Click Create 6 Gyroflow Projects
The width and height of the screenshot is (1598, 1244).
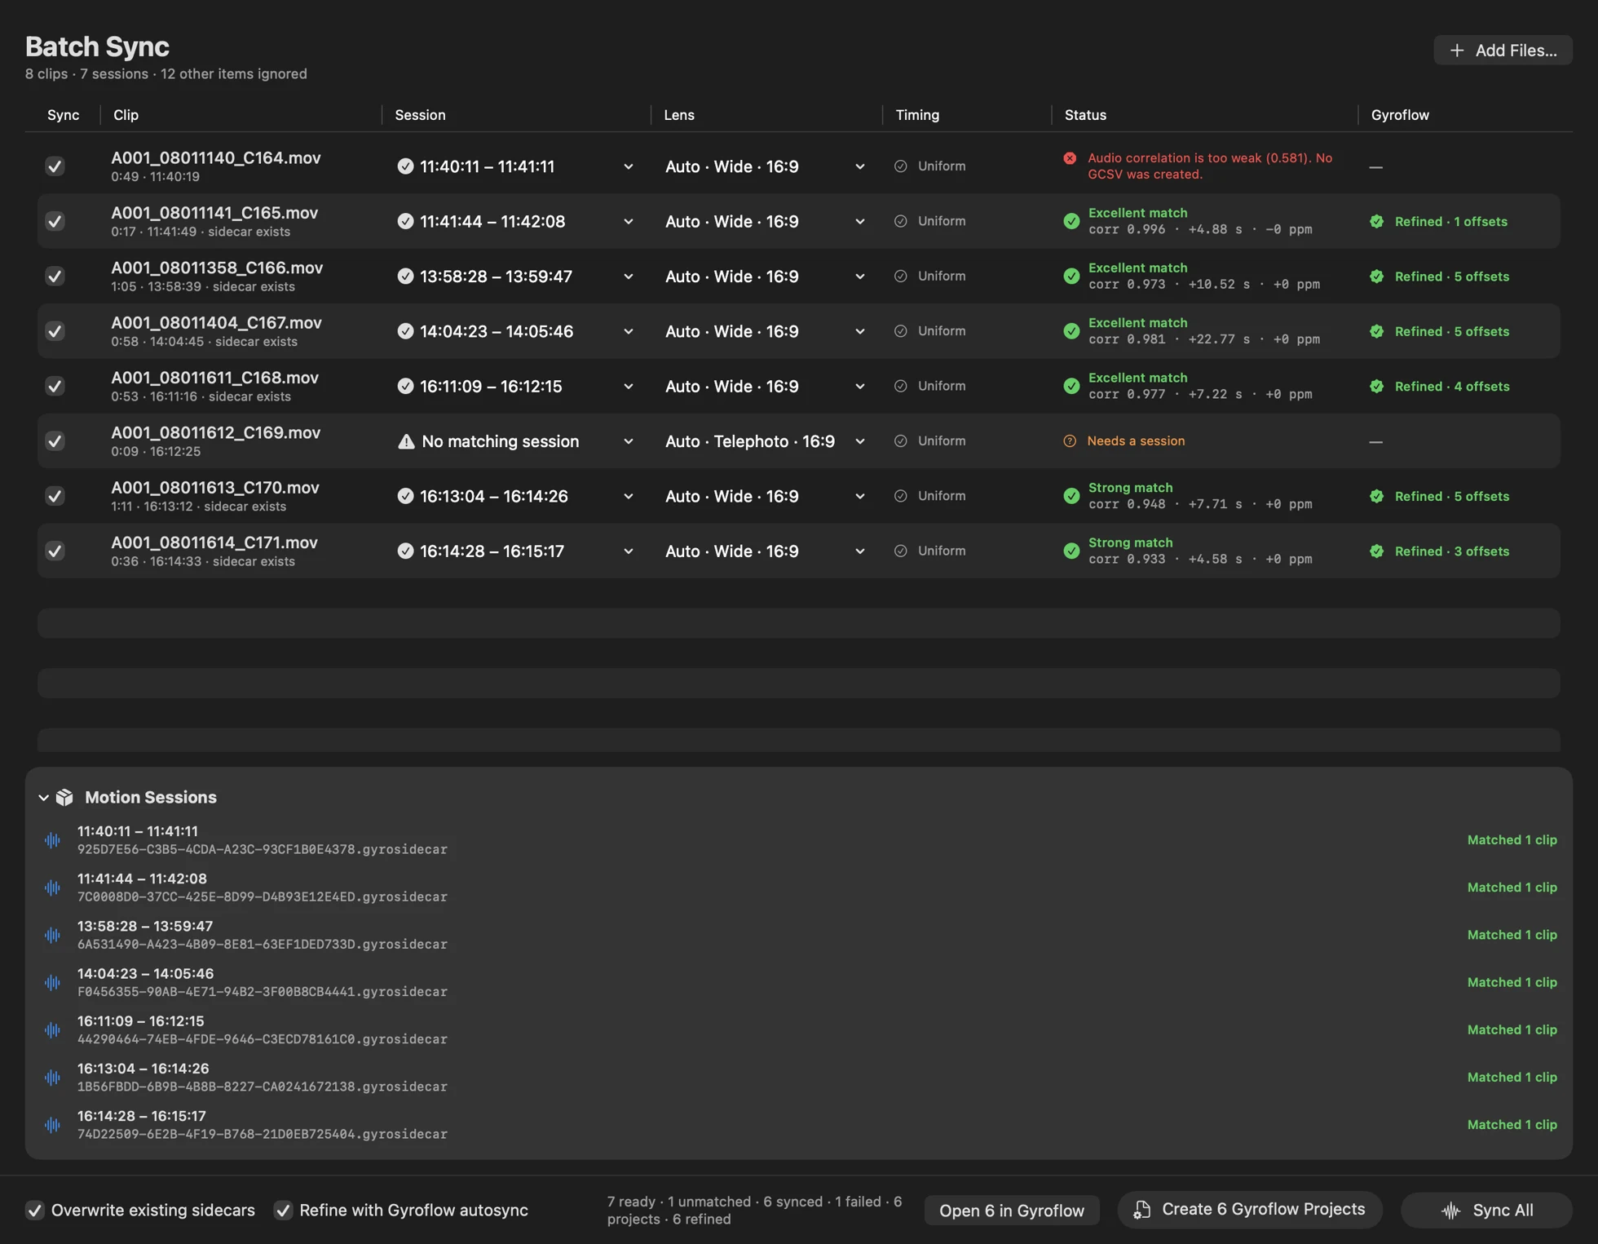(x=1249, y=1210)
